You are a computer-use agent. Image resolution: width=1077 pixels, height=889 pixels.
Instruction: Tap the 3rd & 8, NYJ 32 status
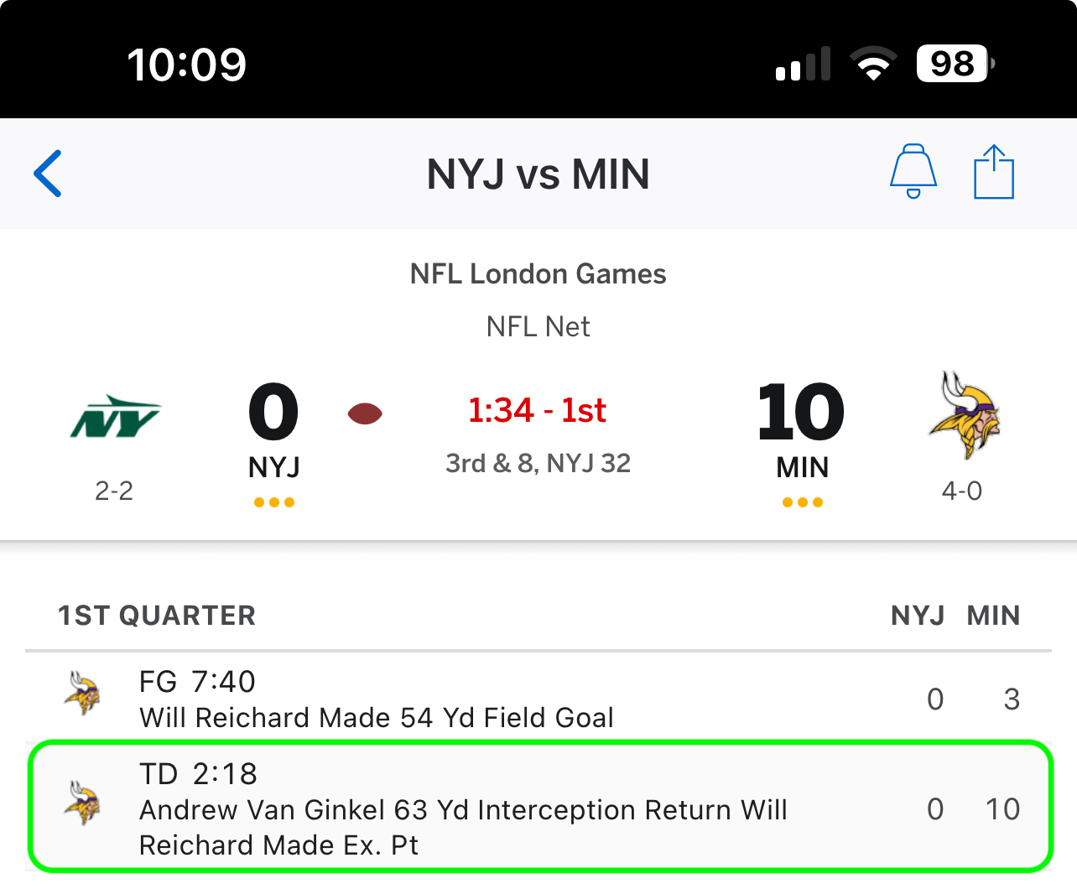[538, 463]
